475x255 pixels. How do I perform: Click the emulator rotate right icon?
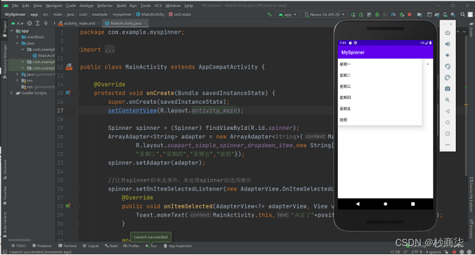(448, 78)
